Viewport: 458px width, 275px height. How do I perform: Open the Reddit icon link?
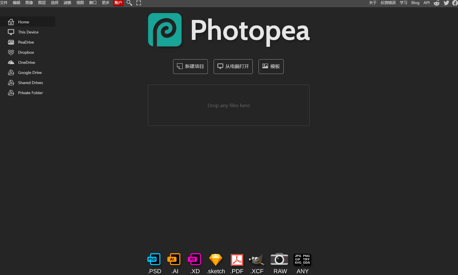(x=436, y=3)
